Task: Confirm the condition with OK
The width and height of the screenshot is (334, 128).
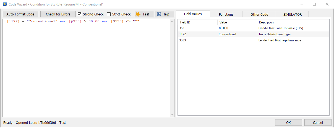Action: point(288,122)
